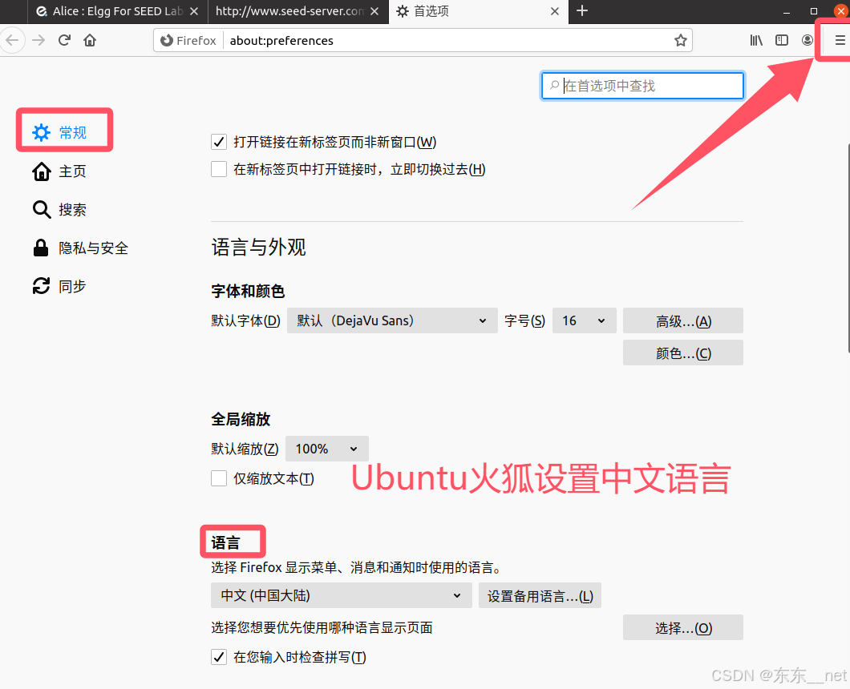Click the 语言 section heading
Screen dimensions: 850x689
pos(225,542)
